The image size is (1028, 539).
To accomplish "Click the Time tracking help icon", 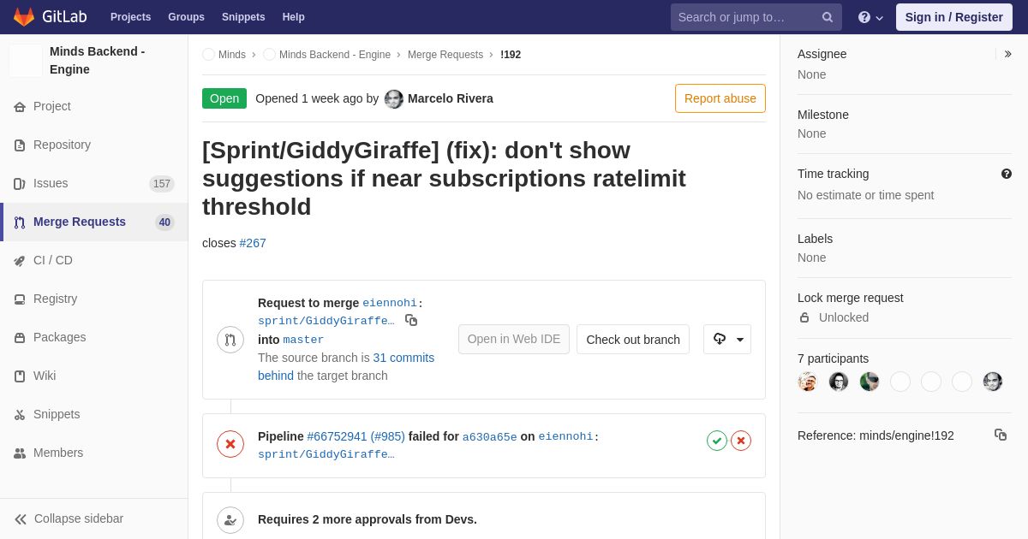I will click(1007, 174).
